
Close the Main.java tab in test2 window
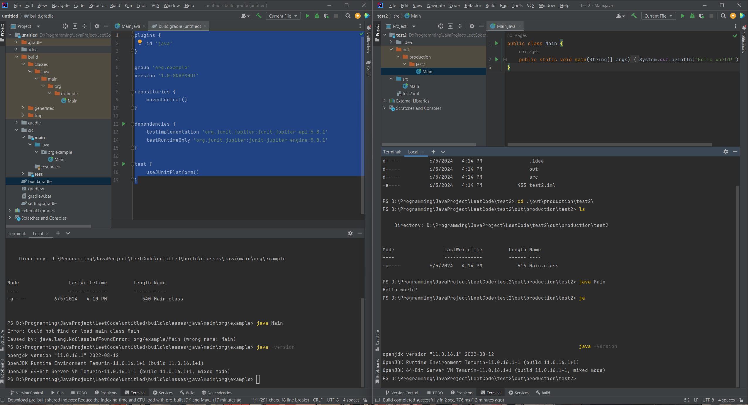point(519,26)
